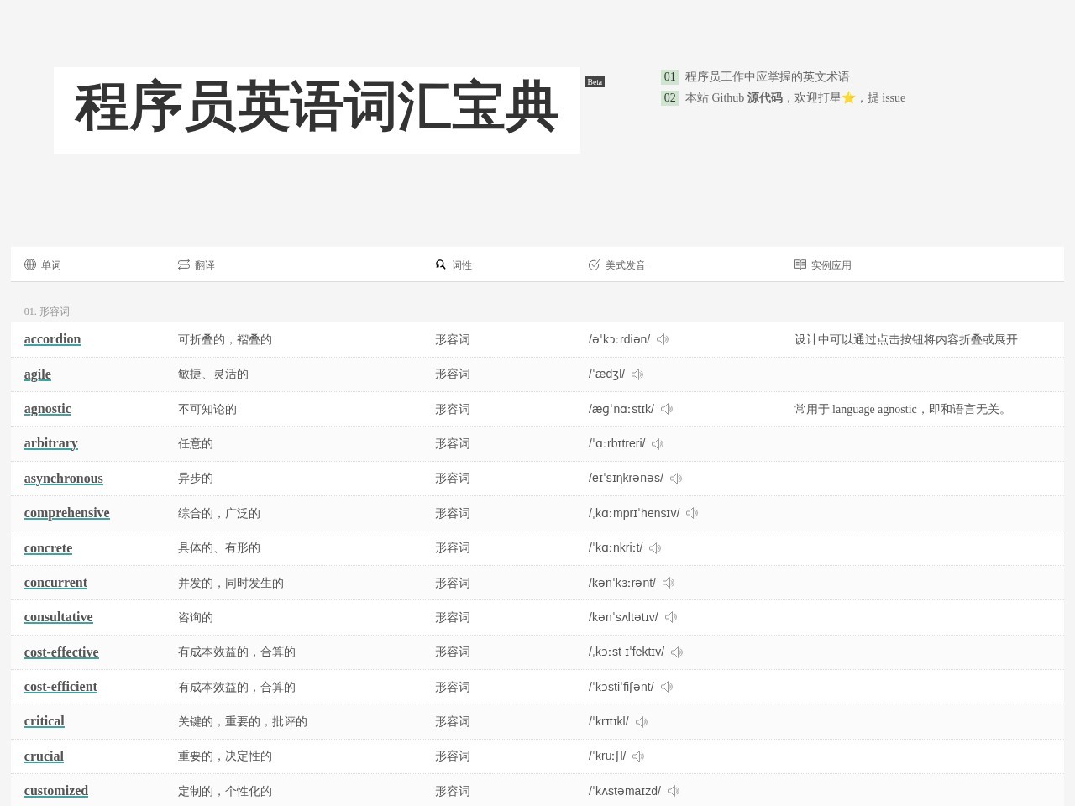Open the crucial word link
The width and height of the screenshot is (1075, 806).
[x=45, y=756]
